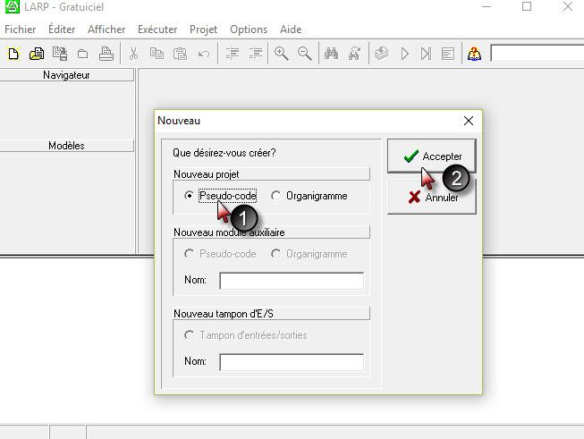Open the Aide menu
This screenshot has width=584, height=439.
291,30
